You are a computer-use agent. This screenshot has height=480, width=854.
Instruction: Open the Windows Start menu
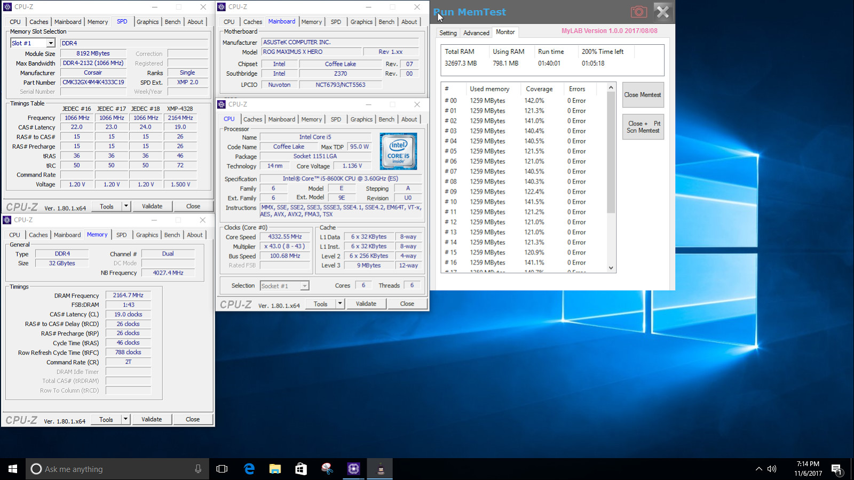(13, 469)
